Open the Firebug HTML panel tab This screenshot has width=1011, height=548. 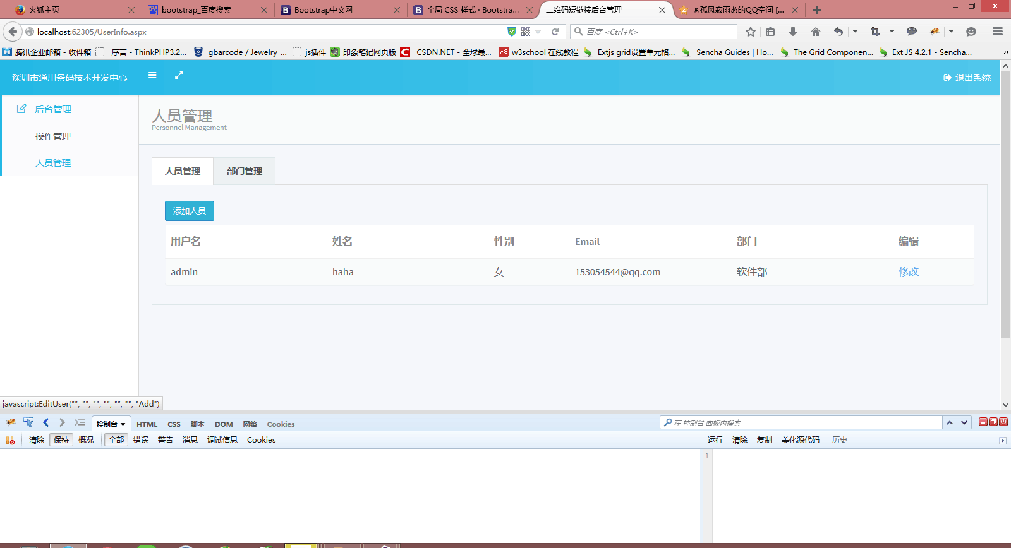(x=147, y=424)
